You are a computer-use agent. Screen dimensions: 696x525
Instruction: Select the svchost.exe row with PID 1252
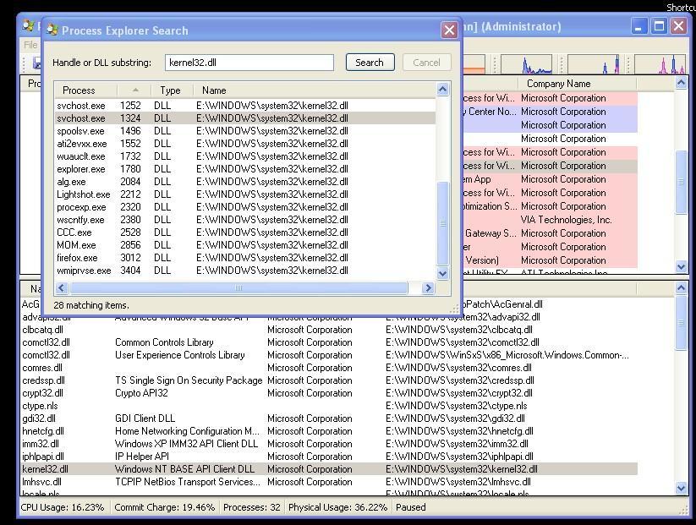point(245,106)
